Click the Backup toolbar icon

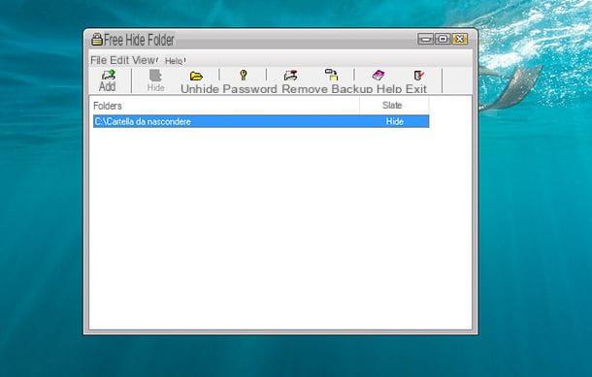(x=332, y=75)
